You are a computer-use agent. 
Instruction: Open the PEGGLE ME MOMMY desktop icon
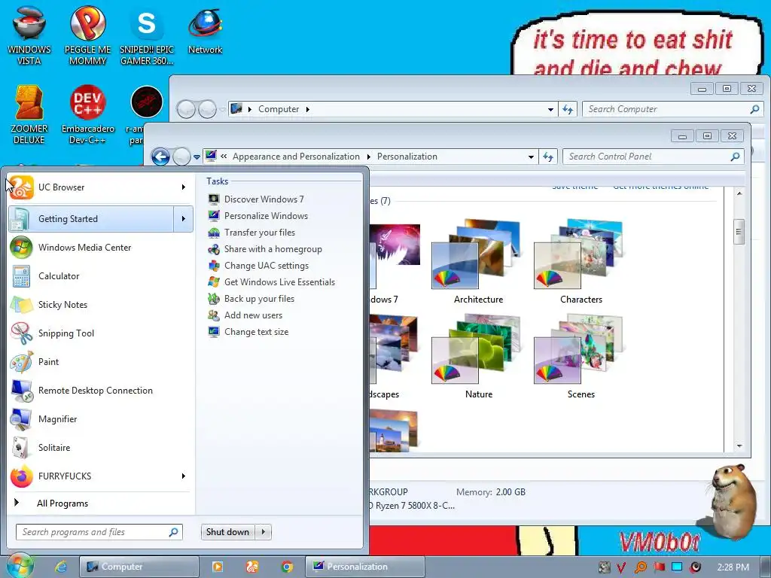87,35
